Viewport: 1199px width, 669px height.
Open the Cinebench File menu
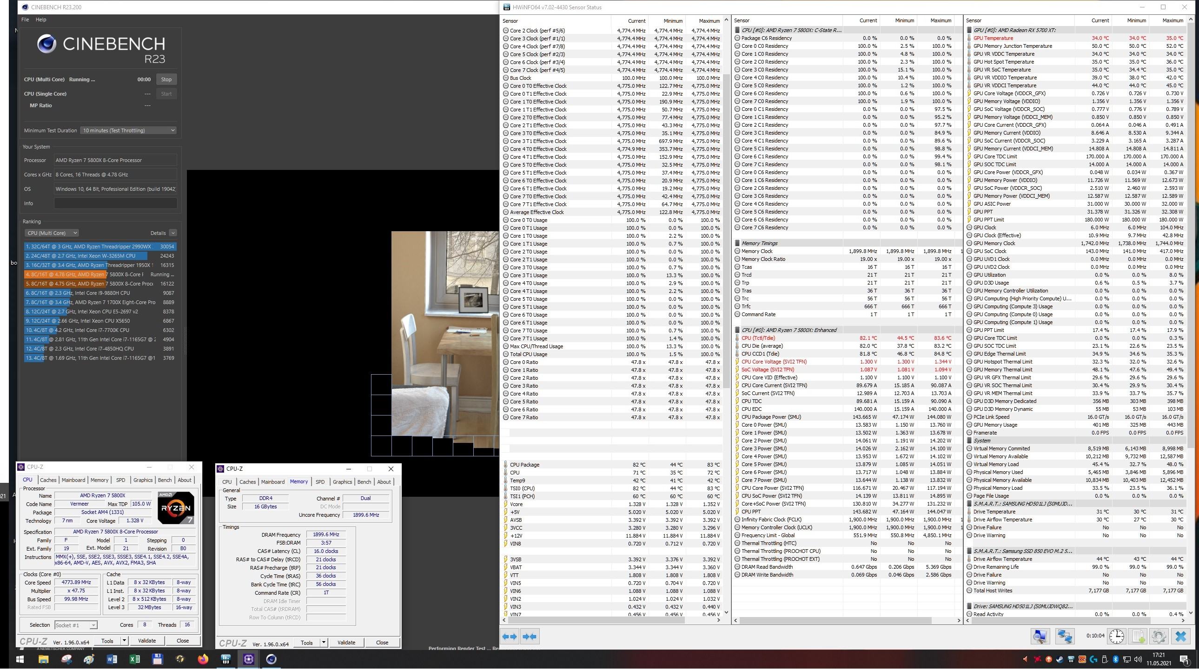click(x=25, y=19)
